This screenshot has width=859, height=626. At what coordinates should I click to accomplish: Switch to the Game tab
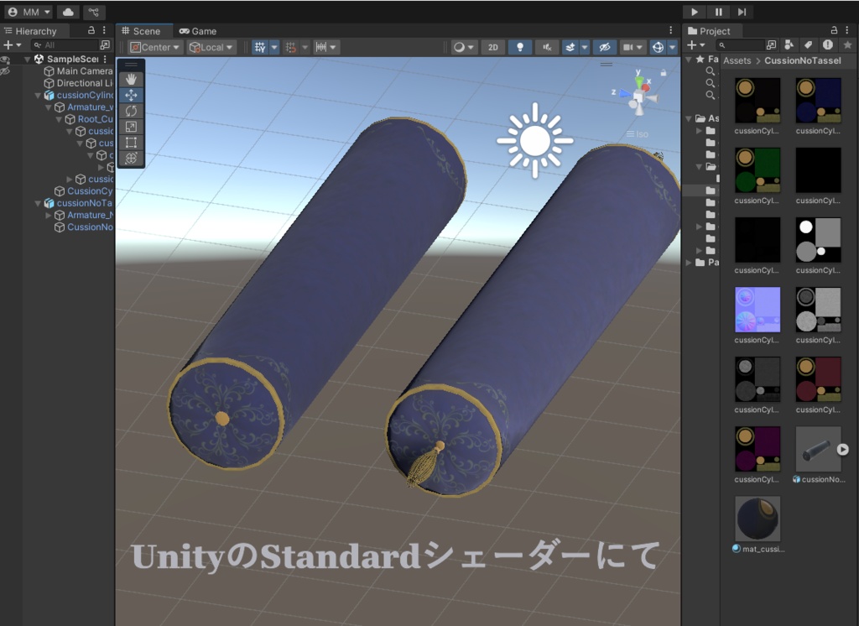(198, 30)
